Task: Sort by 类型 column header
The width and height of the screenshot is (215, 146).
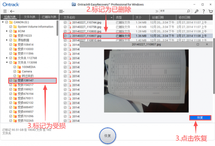Action: point(123,17)
